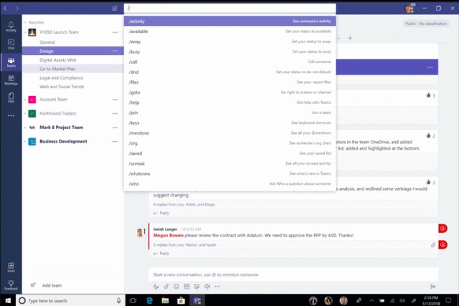
Task: Select the /whatsnew command
Action: [x=229, y=173]
